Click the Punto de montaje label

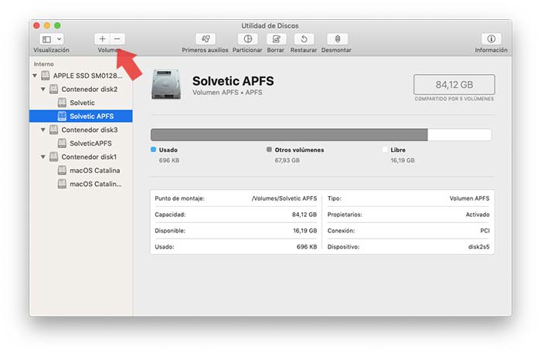179,198
